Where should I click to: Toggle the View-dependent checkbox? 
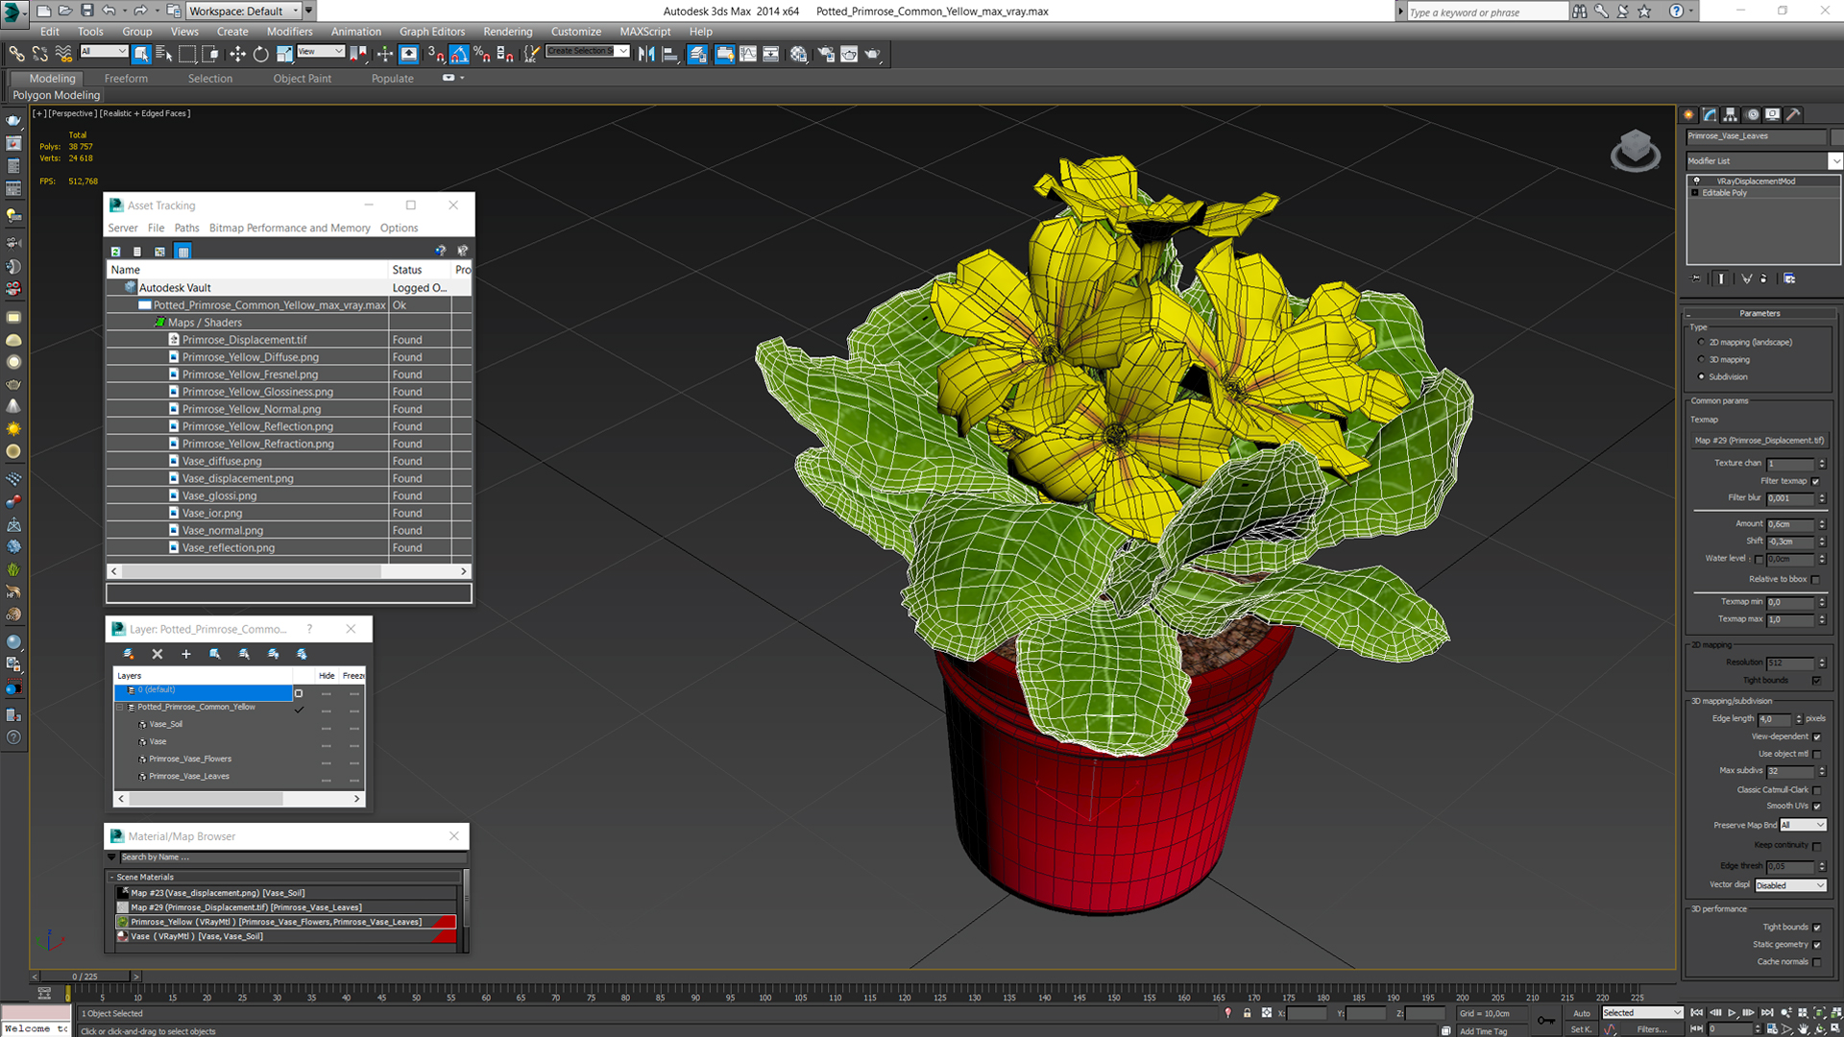tap(1816, 736)
